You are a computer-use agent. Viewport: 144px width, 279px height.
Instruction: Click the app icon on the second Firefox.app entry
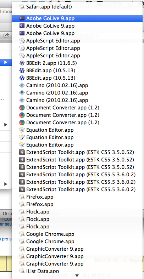click(x=22, y=204)
